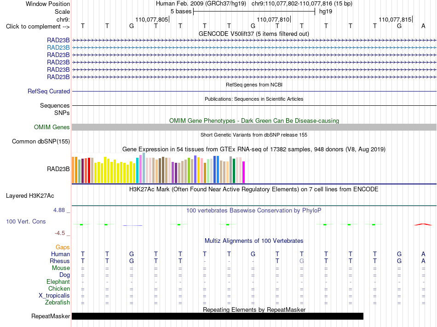Click the A base in the Rhesus row
The image size is (437, 327).
click(423, 261)
